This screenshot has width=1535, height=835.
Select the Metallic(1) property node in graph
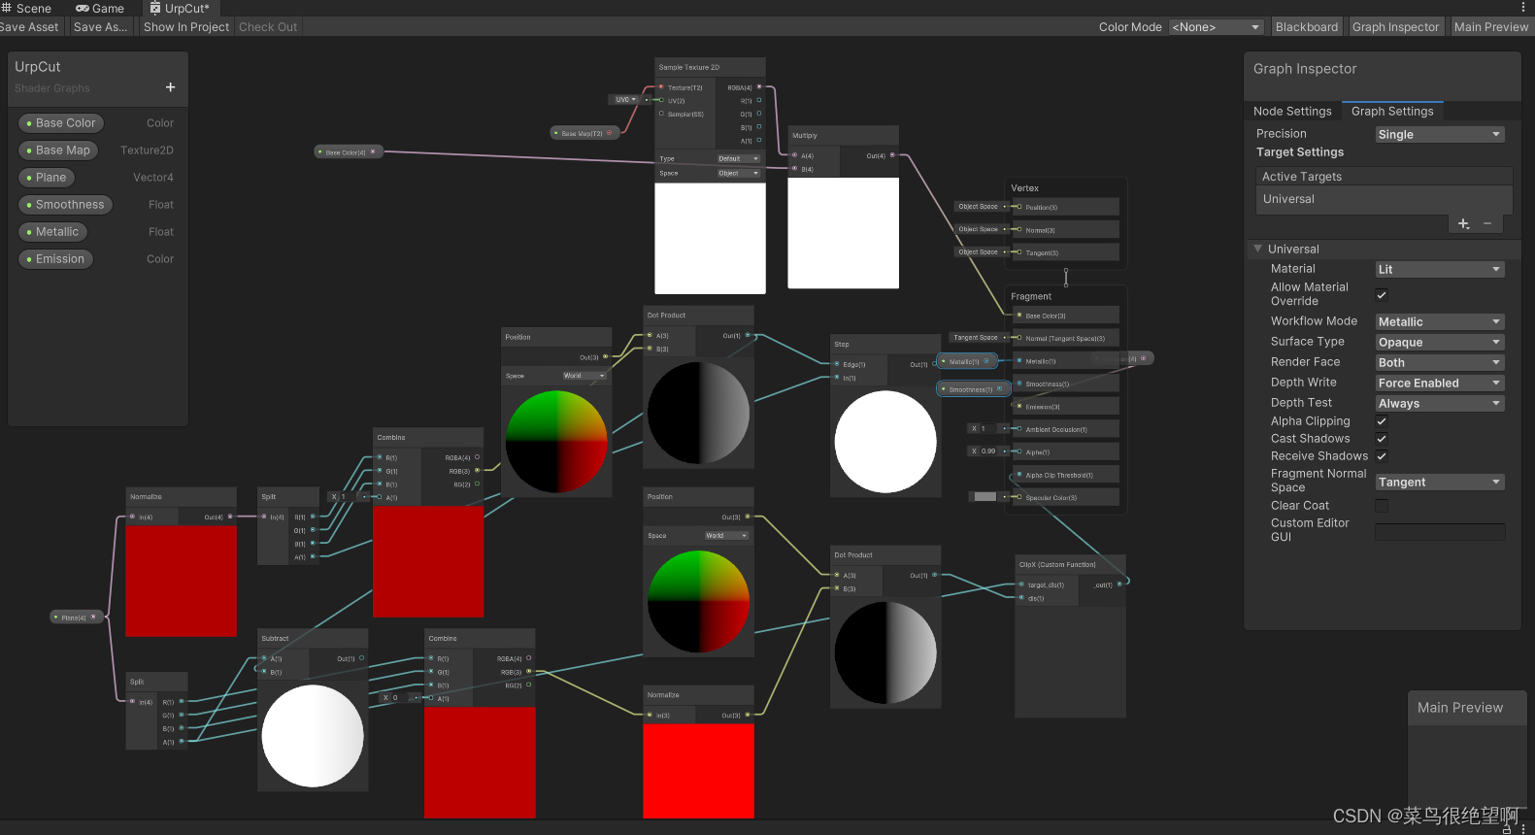click(x=968, y=361)
